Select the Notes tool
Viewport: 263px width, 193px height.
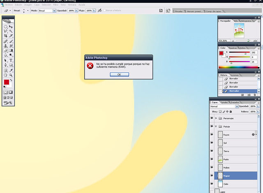click(x=5, y=71)
